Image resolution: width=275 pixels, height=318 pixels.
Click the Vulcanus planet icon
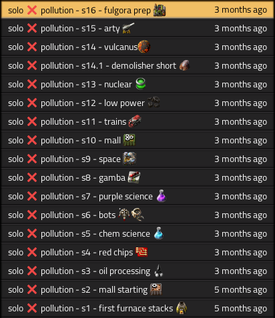click(x=144, y=47)
